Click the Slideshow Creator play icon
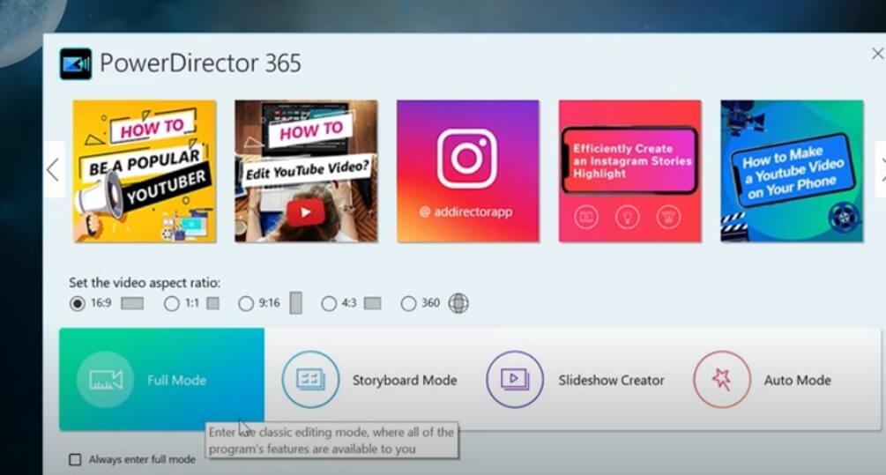Image resolution: width=886 pixels, height=475 pixels. coord(515,380)
